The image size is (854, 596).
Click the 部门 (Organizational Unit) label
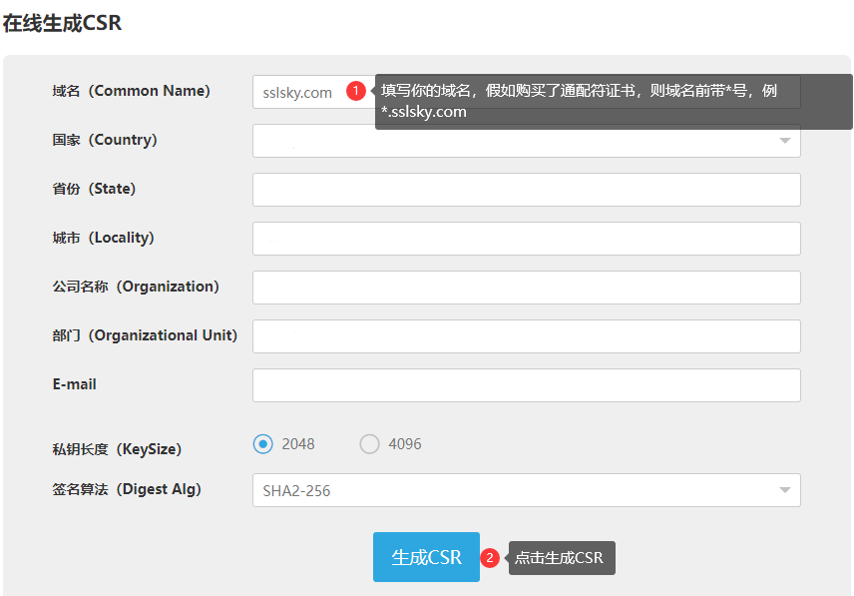click(145, 335)
